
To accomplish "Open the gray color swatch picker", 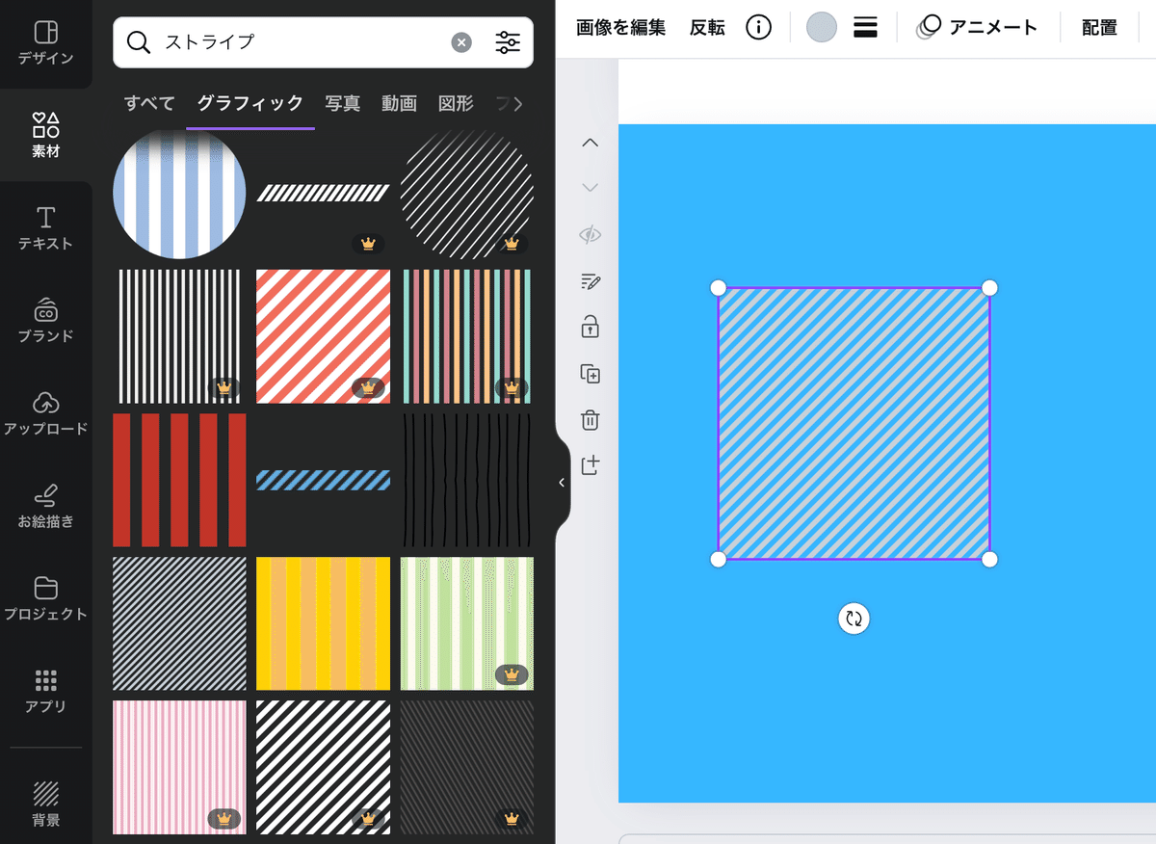I will [x=822, y=27].
